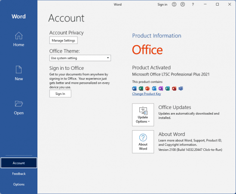Click the Access app icon under product contains
Image resolution: width=236 pixels, height=194 pixels.
(174, 88)
